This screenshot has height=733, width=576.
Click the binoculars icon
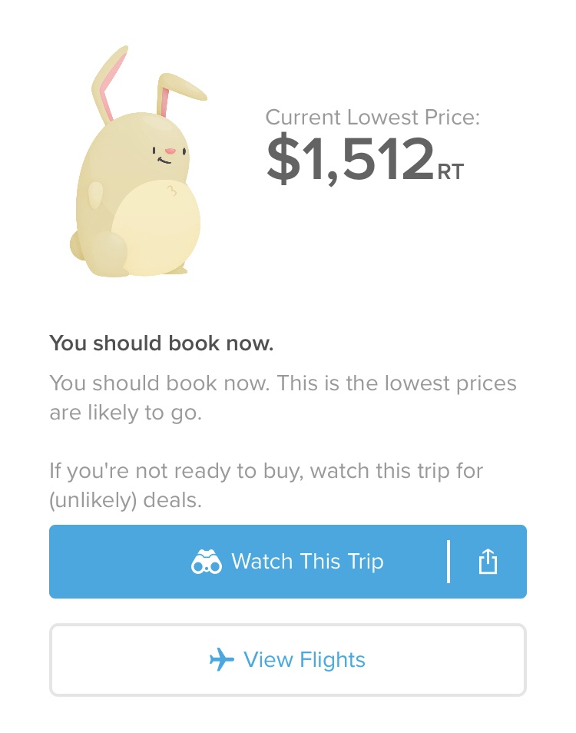[207, 562]
